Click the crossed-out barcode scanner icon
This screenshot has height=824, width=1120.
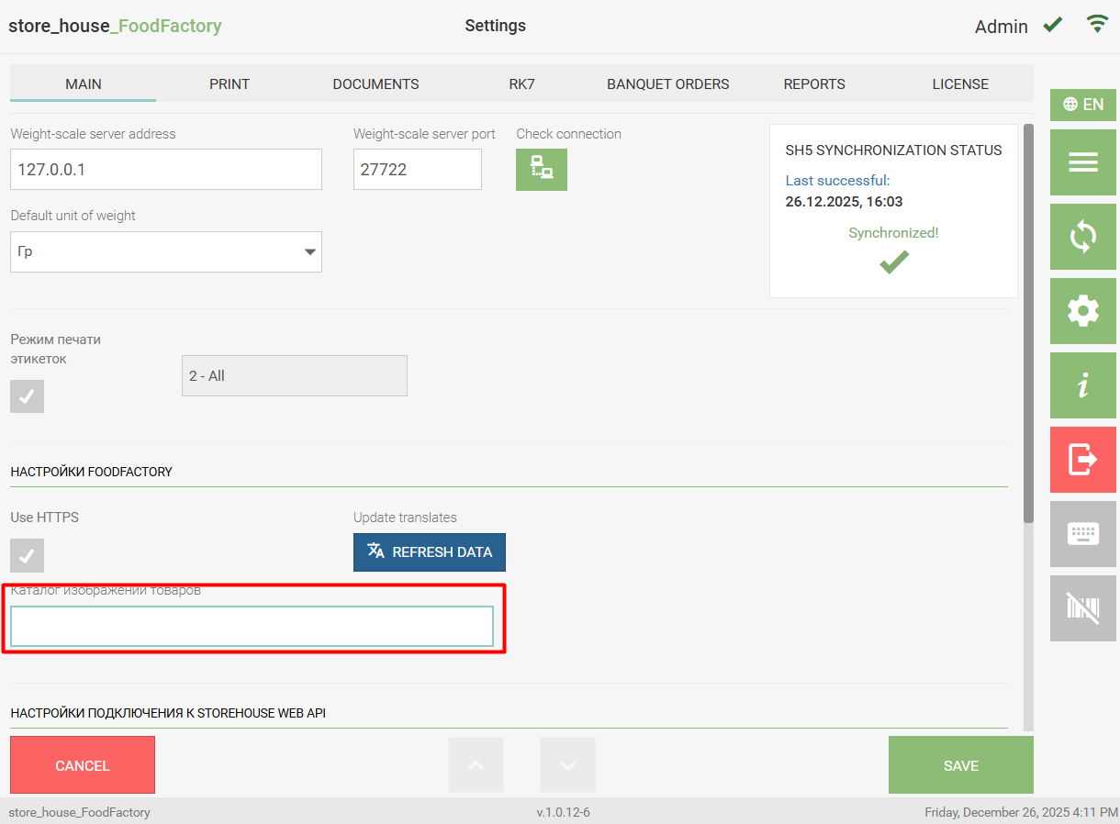click(x=1082, y=607)
